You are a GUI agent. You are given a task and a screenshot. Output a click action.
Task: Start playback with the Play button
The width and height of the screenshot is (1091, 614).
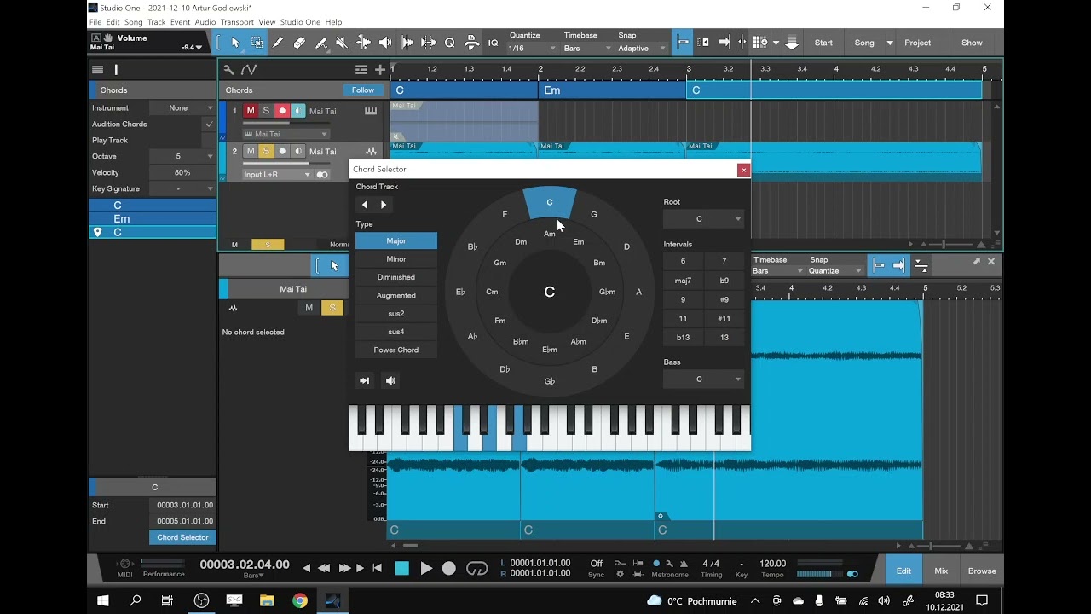[426, 569]
